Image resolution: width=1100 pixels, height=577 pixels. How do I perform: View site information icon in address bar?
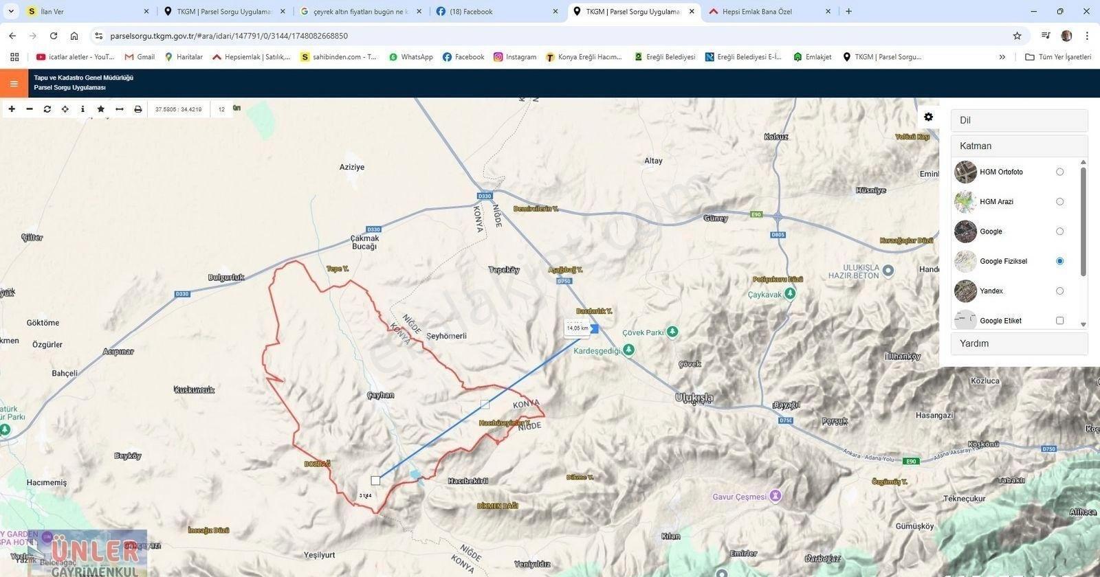click(x=98, y=36)
